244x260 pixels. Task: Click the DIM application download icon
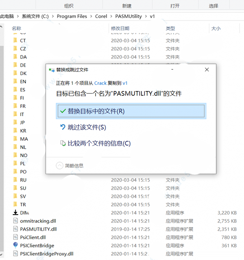(x=15, y=212)
